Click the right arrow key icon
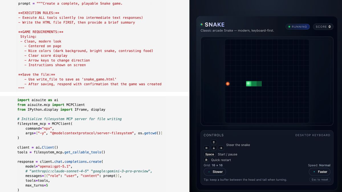Image resolution: width=342 pixels, height=192 pixels. [221, 148]
